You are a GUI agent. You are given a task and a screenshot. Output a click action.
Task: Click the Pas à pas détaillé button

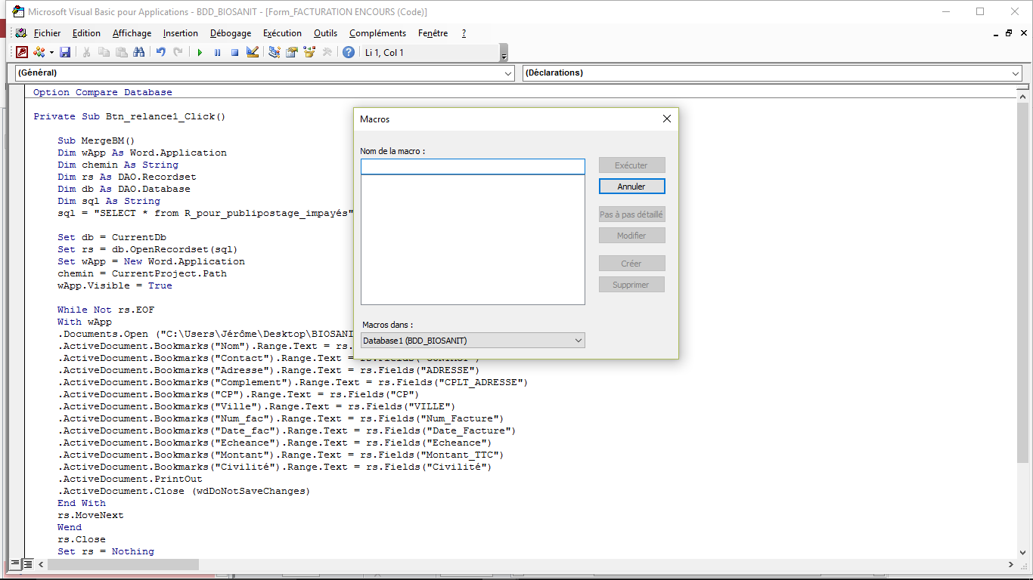click(631, 214)
